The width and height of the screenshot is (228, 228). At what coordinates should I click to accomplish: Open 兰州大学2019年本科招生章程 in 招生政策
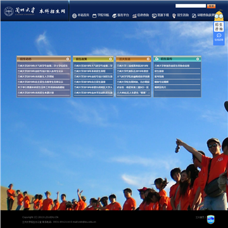click(90, 71)
